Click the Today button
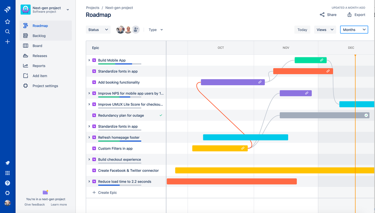The width and height of the screenshot is (375, 213). tap(302, 30)
